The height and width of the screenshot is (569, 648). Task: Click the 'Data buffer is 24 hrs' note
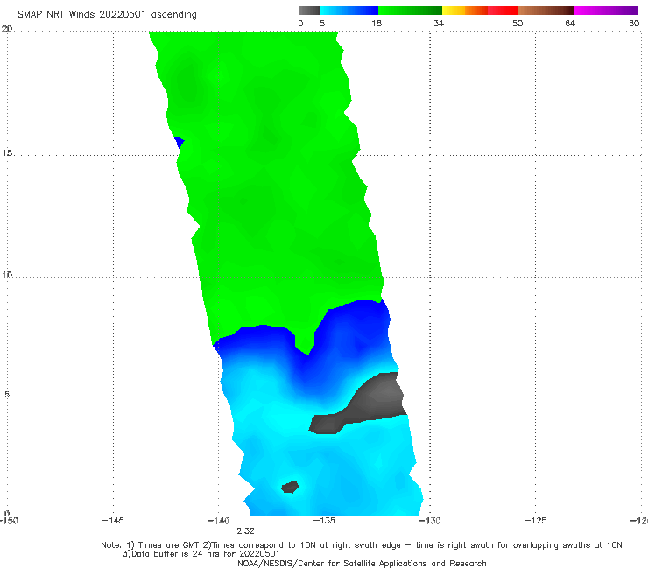tap(201, 554)
